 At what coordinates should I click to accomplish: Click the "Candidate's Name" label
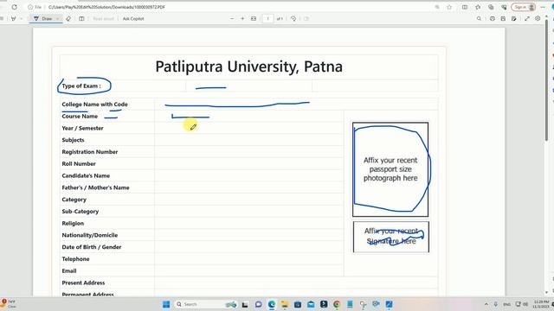(x=86, y=175)
